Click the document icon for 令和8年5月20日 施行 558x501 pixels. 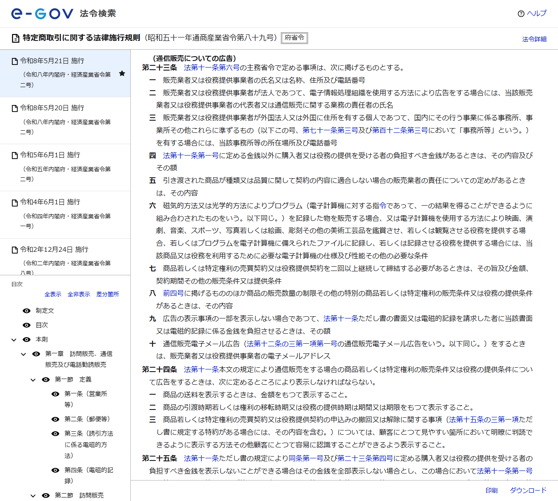coord(15,108)
